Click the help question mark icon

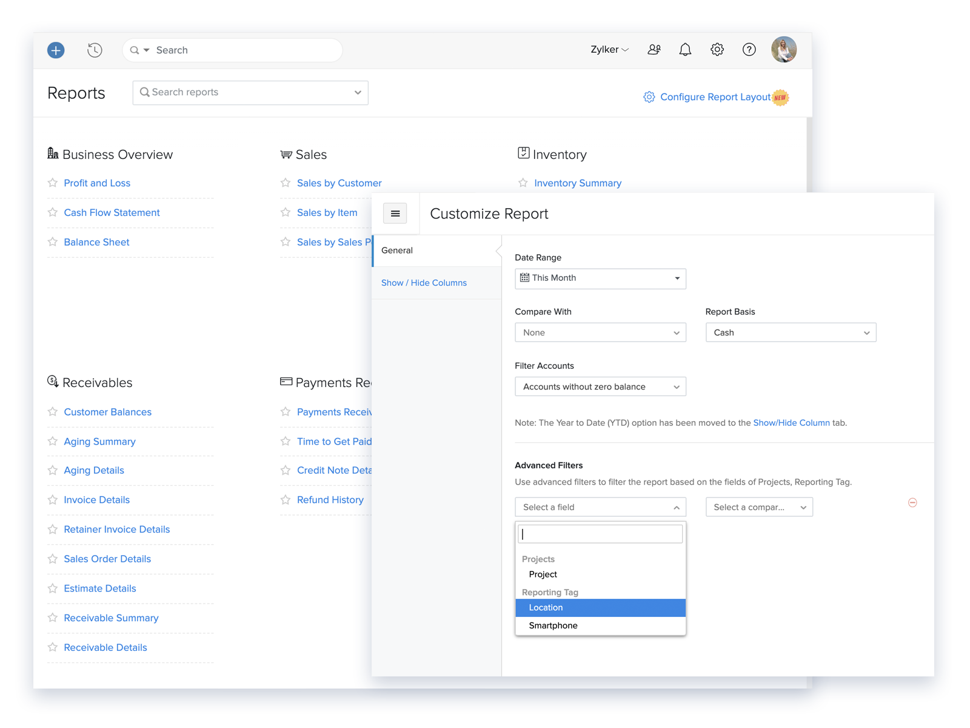(x=749, y=50)
